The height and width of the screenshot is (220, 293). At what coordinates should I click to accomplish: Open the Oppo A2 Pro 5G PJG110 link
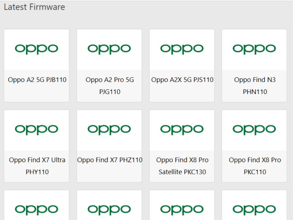click(x=110, y=85)
